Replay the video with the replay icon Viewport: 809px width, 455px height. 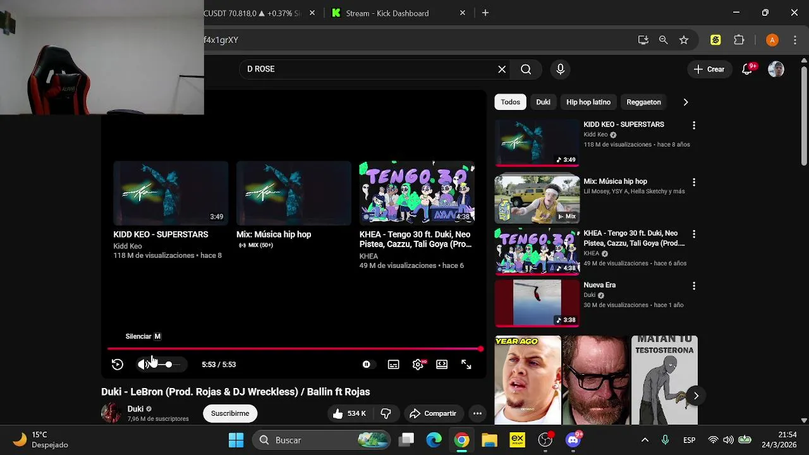(117, 365)
